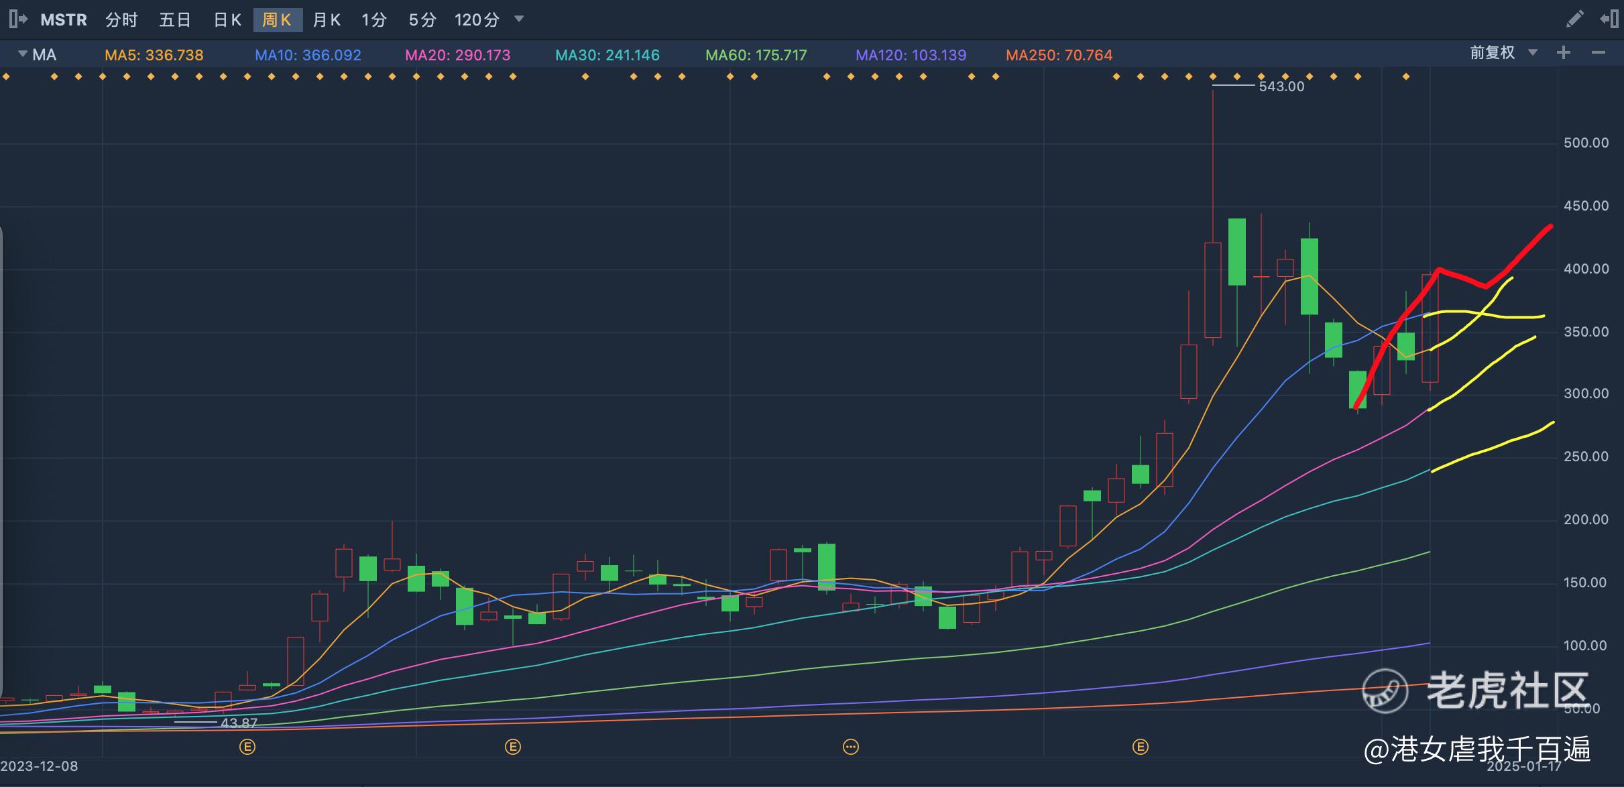This screenshot has width=1624, height=787.
Task: Open the ellipsis event marker on timeline
Action: tap(851, 747)
